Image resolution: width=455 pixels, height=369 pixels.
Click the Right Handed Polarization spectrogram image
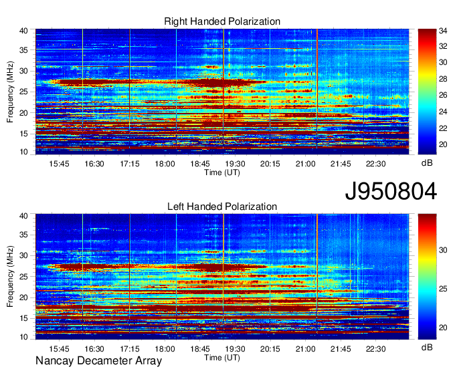(222, 92)
